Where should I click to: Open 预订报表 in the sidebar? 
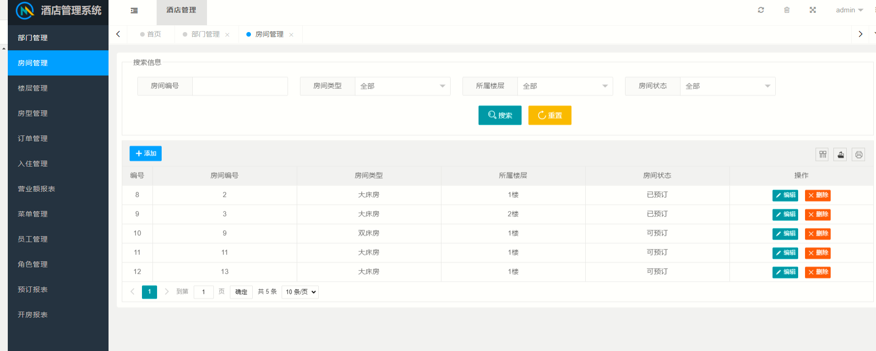point(58,290)
